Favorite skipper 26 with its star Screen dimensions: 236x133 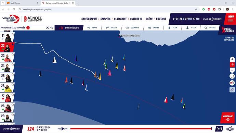click(13, 85)
